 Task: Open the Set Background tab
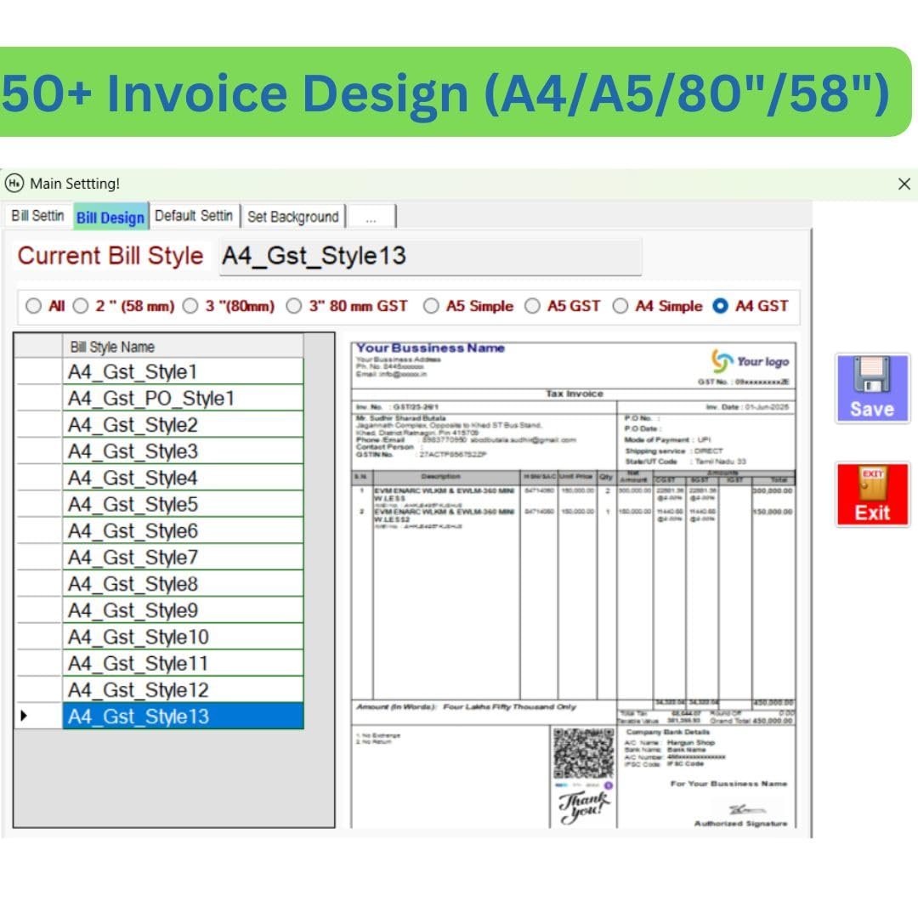pyautogui.click(x=292, y=217)
